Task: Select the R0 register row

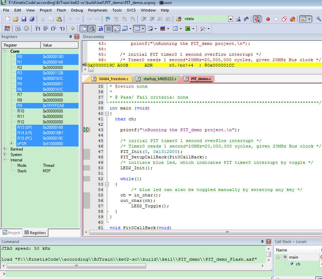Action: pos(47,57)
